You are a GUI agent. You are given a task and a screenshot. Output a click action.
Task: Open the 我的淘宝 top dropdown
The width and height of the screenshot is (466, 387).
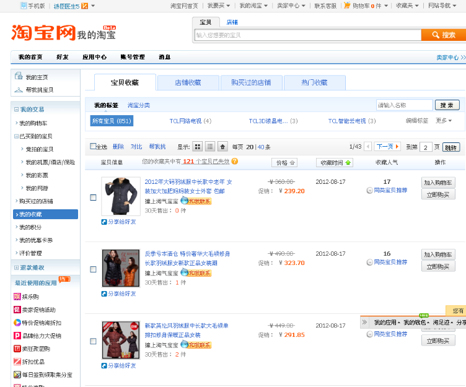pos(253,6)
